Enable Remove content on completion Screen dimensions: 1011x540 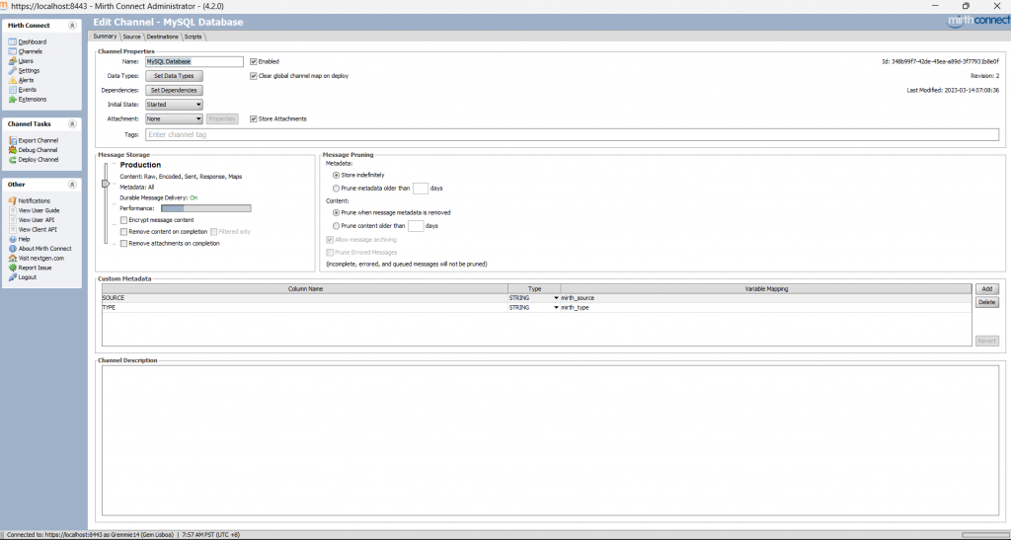point(123,232)
